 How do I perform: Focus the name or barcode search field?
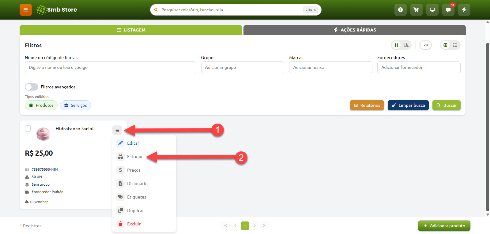(111, 67)
